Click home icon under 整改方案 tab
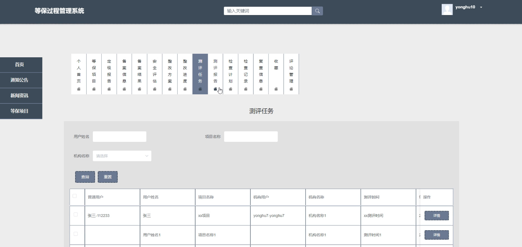 pos(170,89)
